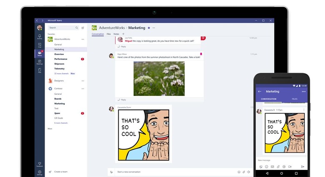Switch to the Notes tab in the channel
325x177 pixels.
point(116,34)
